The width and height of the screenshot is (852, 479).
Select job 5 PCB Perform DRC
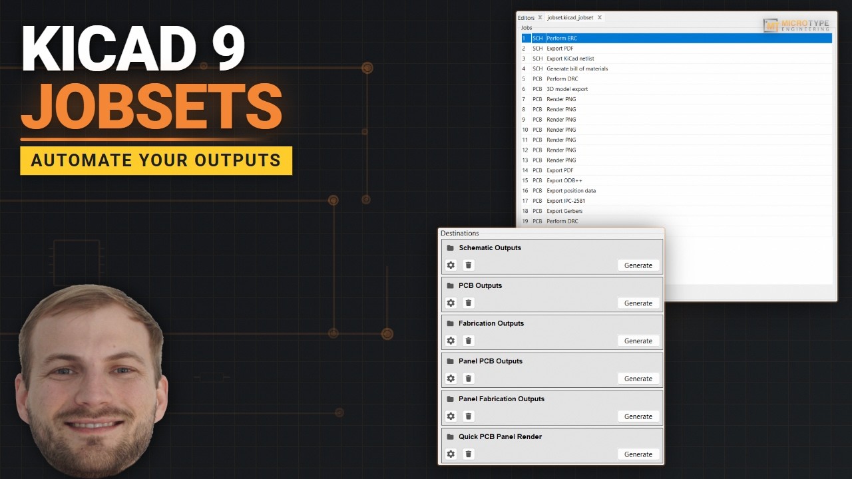pyautogui.click(x=676, y=79)
